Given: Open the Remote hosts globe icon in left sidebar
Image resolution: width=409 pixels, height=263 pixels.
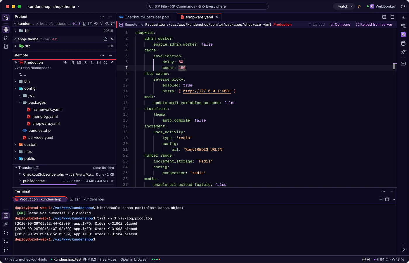Looking at the screenshot, I should pyautogui.click(x=6, y=29).
